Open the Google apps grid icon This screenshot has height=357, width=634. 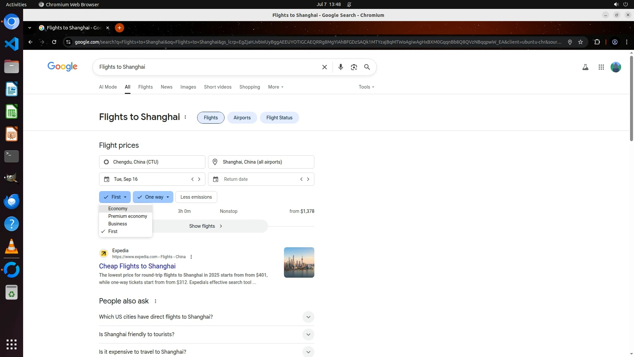tap(601, 67)
